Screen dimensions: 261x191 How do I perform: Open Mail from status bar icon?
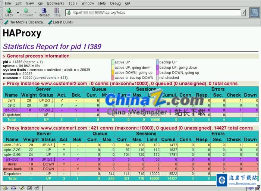pyautogui.click(x=13, y=188)
